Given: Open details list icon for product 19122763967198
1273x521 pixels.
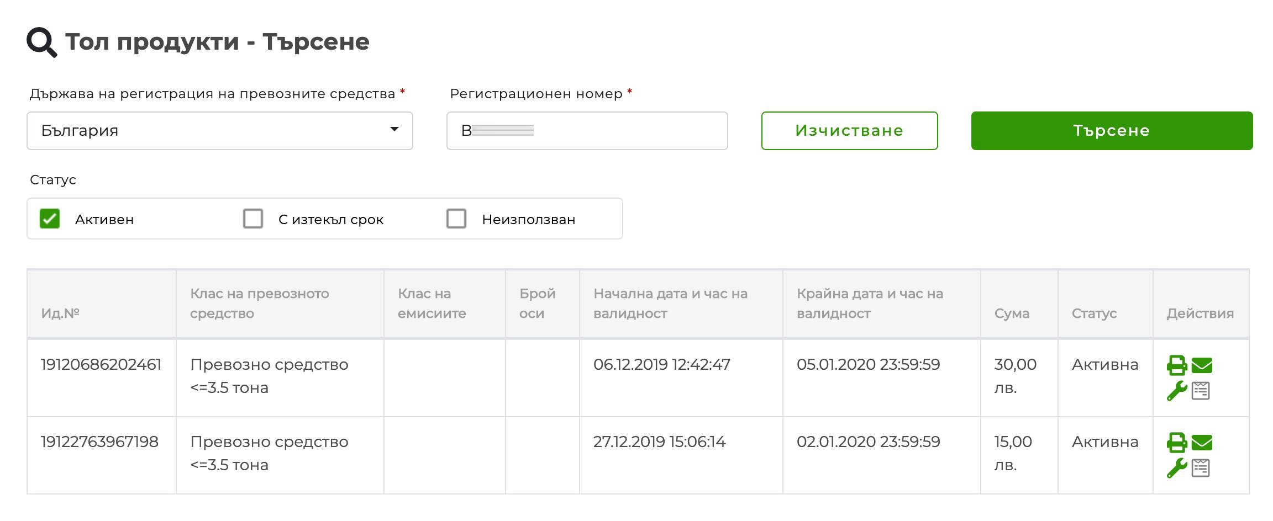Looking at the screenshot, I should tap(1201, 468).
